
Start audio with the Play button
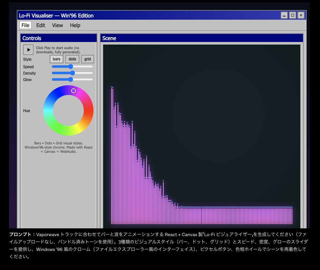point(28,50)
